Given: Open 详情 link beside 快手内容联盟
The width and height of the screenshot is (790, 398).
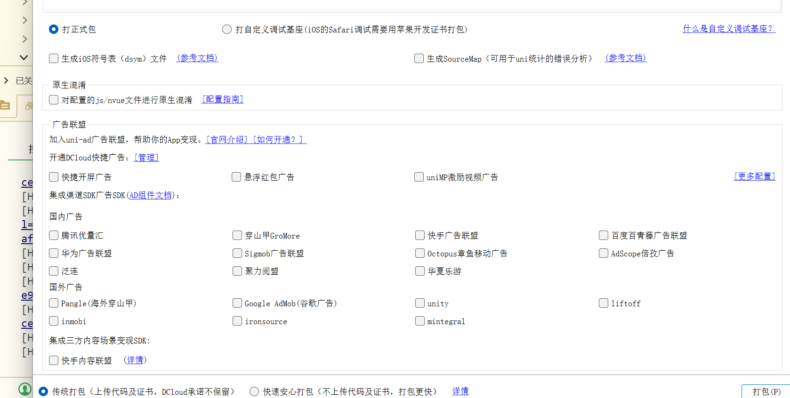Looking at the screenshot, I should [x=135, y=360].
